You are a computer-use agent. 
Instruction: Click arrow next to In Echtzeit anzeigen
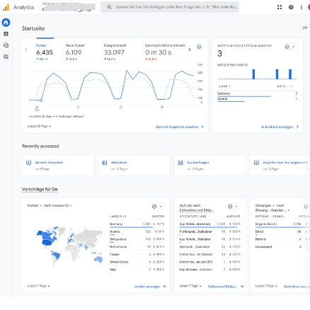[x=297, y=127]
